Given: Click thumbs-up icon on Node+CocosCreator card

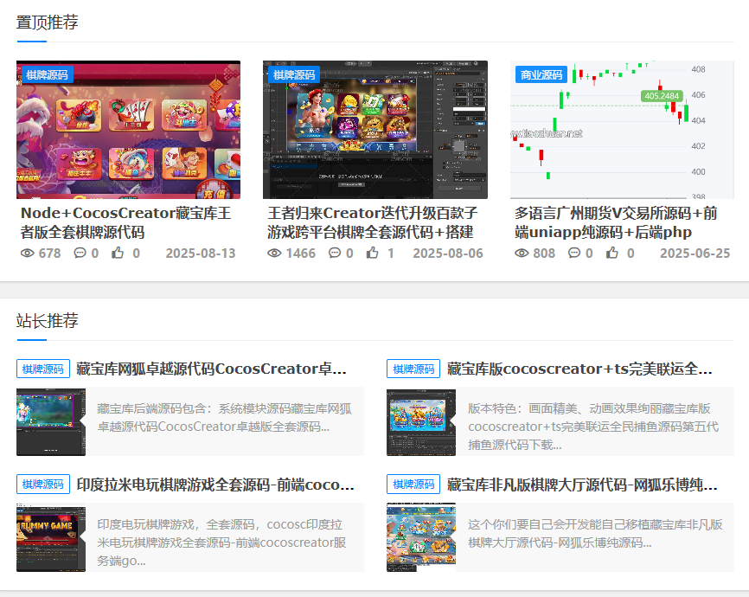Looking at the screenshot, I should pos(118,253).
